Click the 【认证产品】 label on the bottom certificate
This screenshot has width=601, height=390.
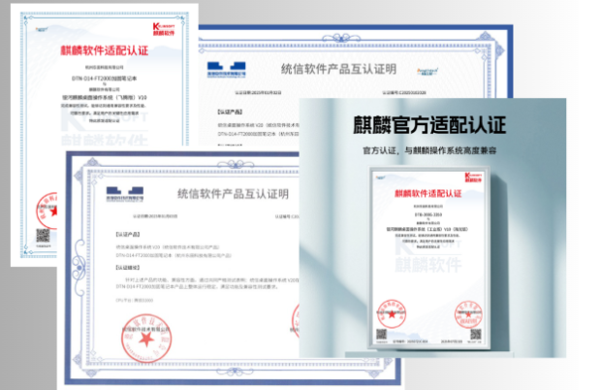[128, 234]
